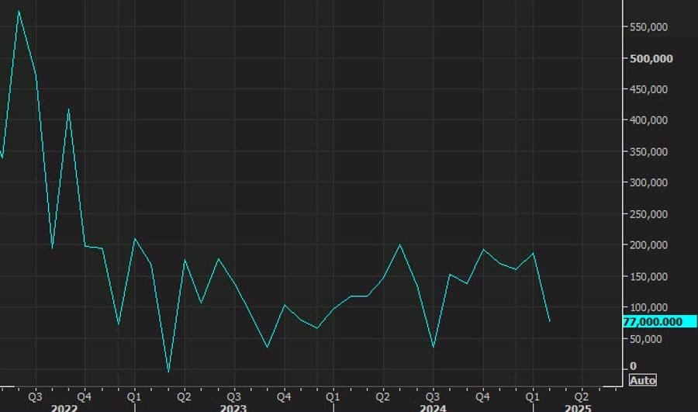Select the 2023 year label
Image resolution: width=698 pixels, height=412 pixels.
(x=233, y=408)
